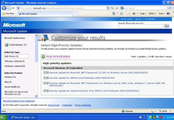The width and height of the screenshot is (174, 120).
Task: Click the green Install Updates arrow icon
Action: (7, 45)
